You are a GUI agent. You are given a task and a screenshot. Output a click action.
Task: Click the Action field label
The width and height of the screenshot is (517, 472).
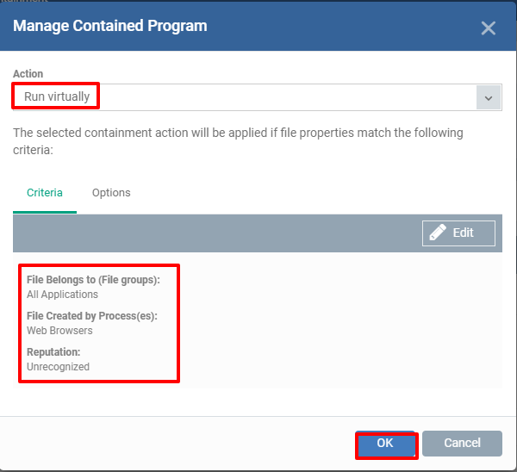coord(28,74)
